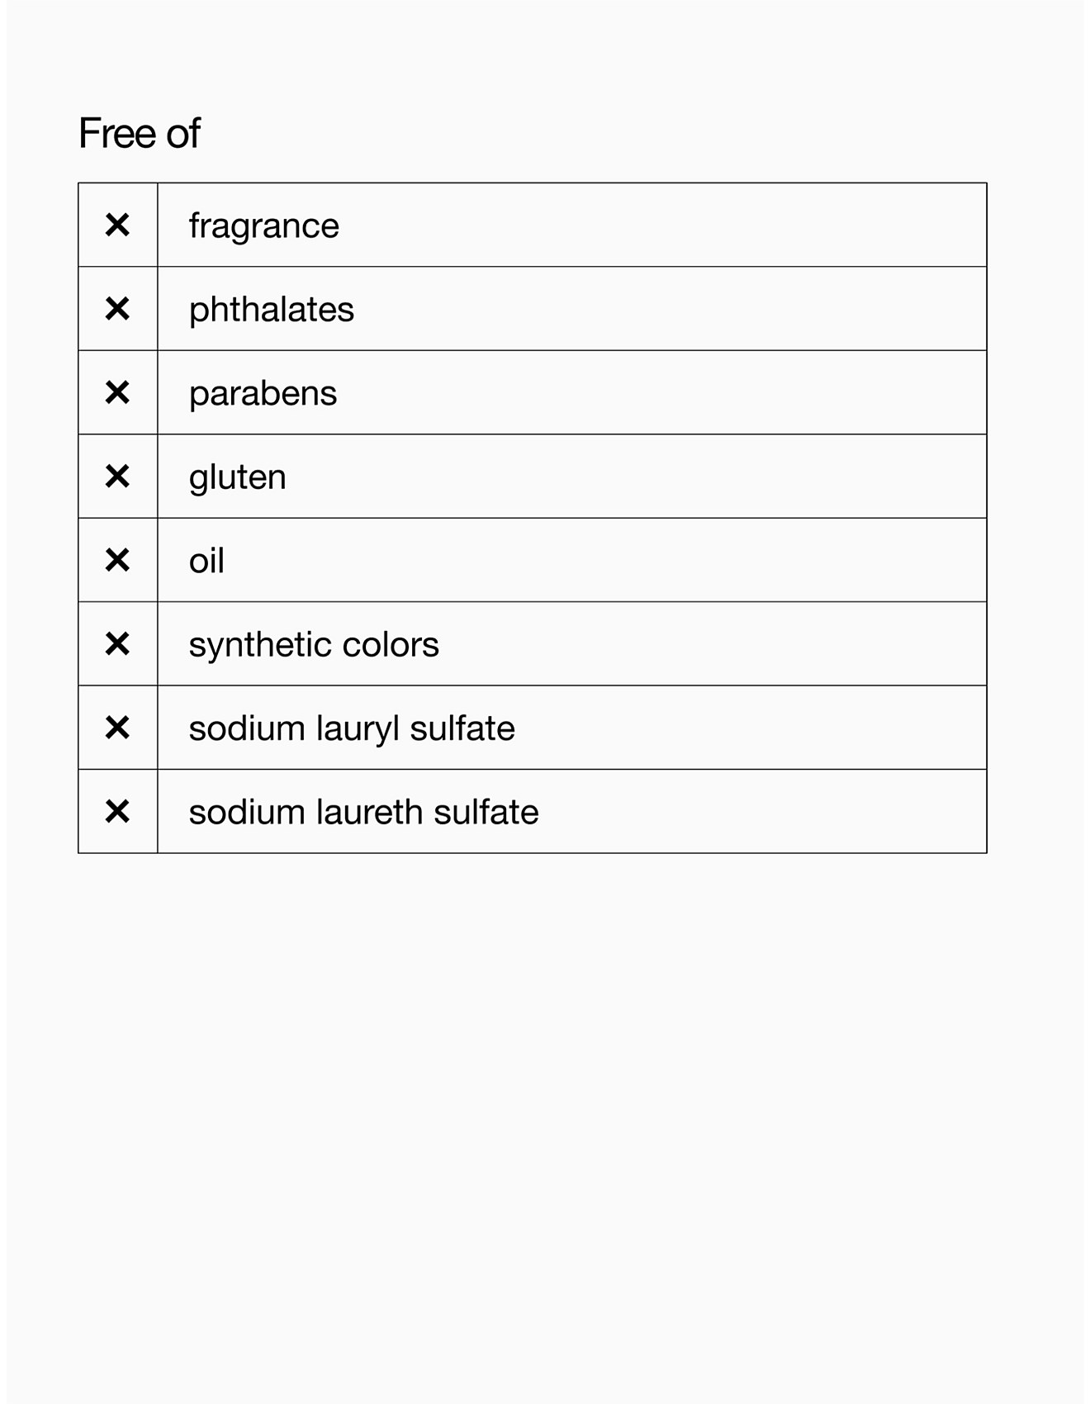
Task: Click the X icon beside parabens
Action: pos(117,392)
